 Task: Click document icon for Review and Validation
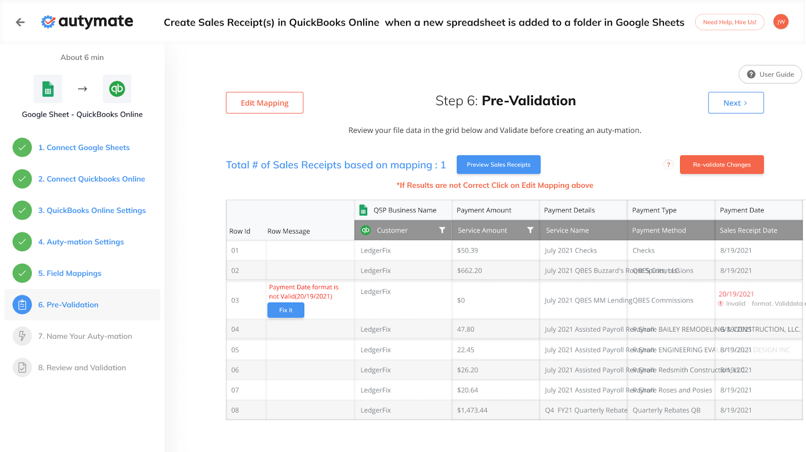[22, 367]
